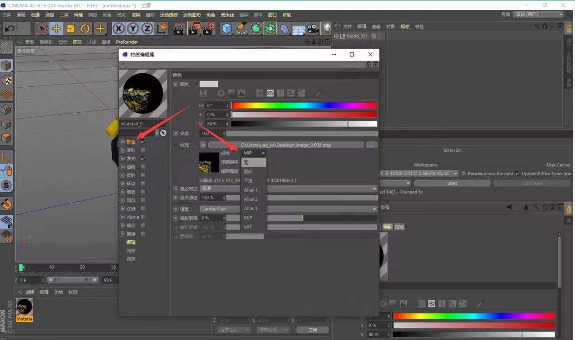
Task: Select the Move tool
Action: 57,29
